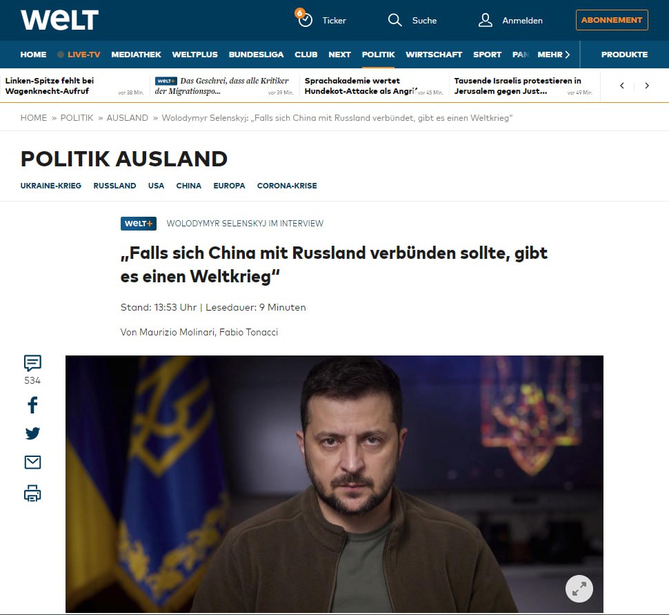Viewport: 669px width, 615px height.
Task: Click the AUSLAND breadcrumb link
Action: [127, 118]
